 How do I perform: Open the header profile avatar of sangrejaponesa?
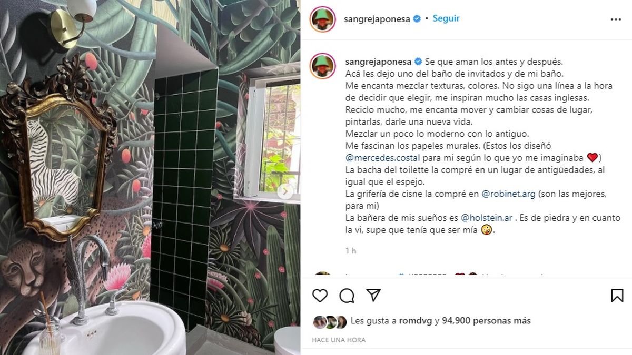pyautogui.click(x=323, y=19)
